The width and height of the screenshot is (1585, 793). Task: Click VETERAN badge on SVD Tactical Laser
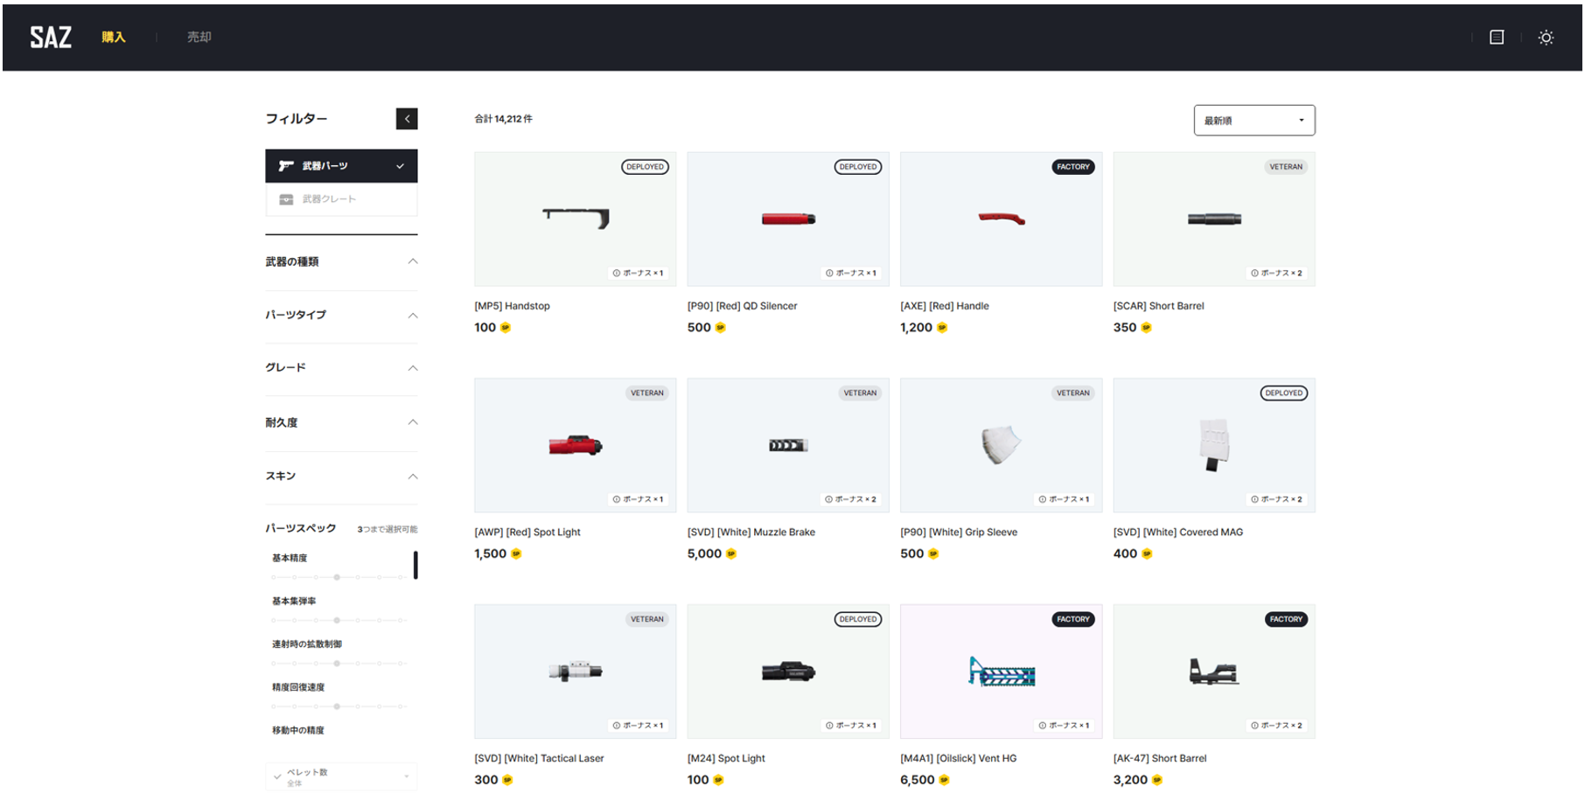(x=647, y=620)
